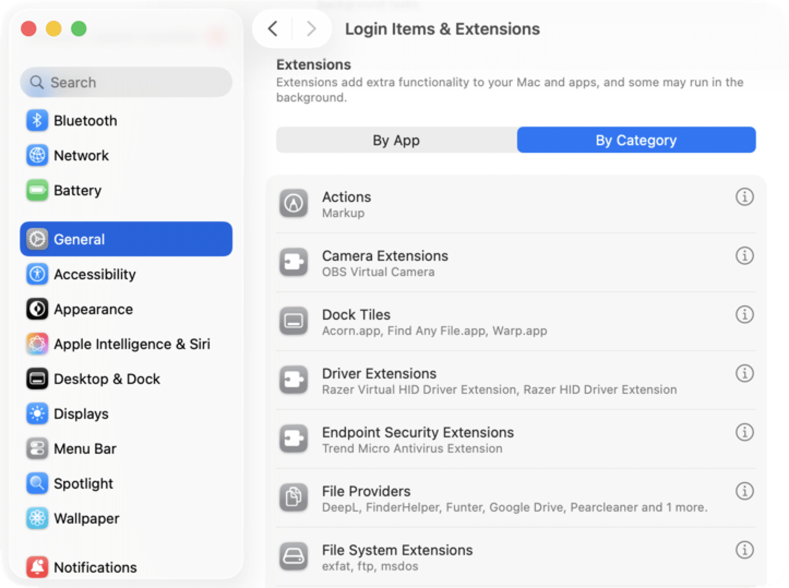Go forward with the right chevron
The height and width of the screenshot is (588, 789).
click(312, 28)
